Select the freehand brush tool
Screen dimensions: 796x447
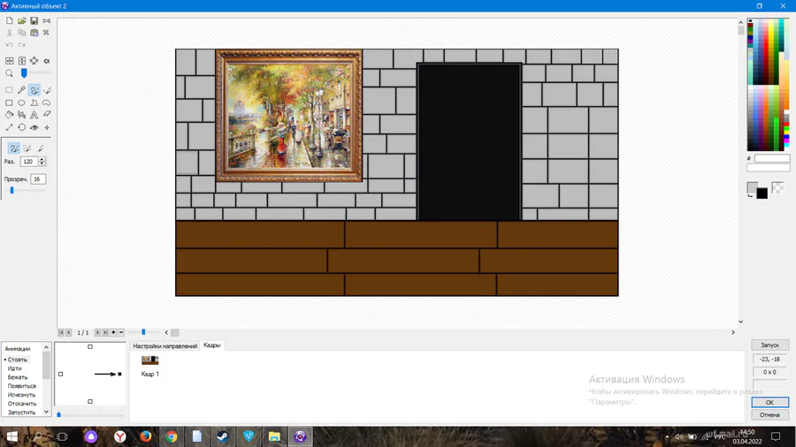pyautogui.click(x=34, y=90)
